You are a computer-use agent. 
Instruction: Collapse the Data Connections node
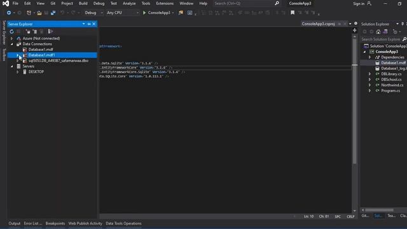pyautogui.click(x=11, y=44)
